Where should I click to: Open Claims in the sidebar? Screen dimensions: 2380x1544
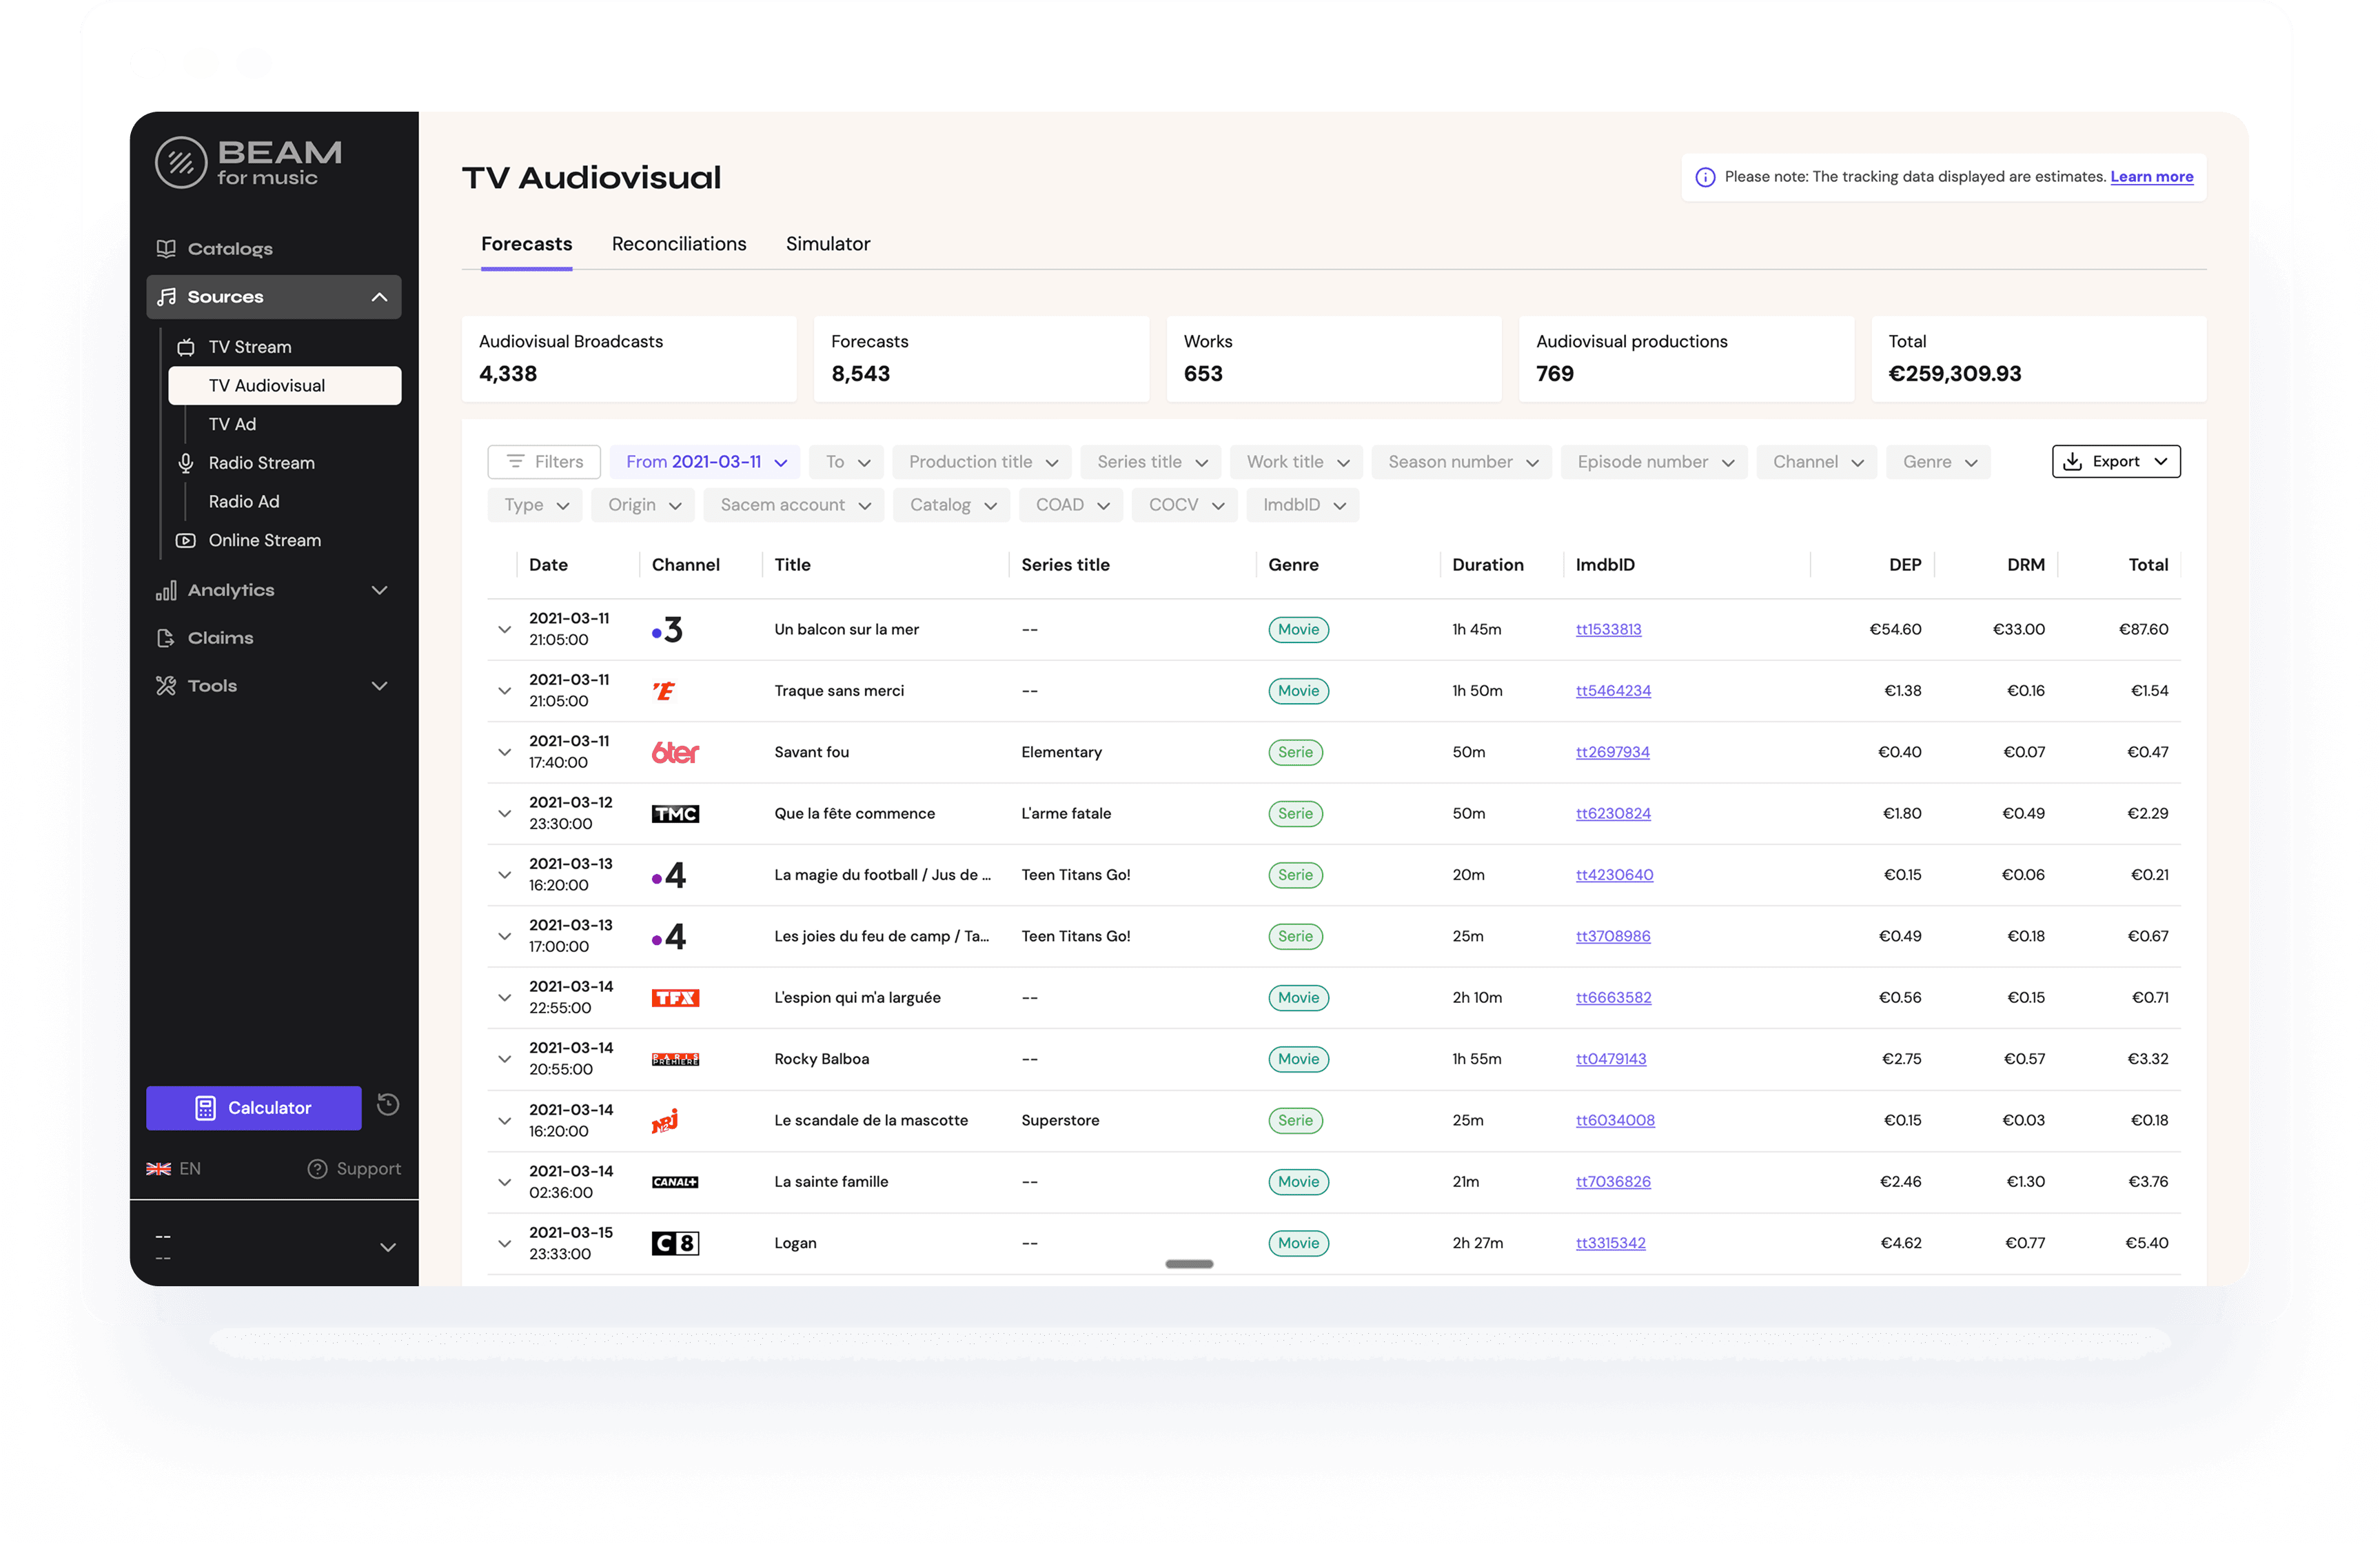coord(220,638)
